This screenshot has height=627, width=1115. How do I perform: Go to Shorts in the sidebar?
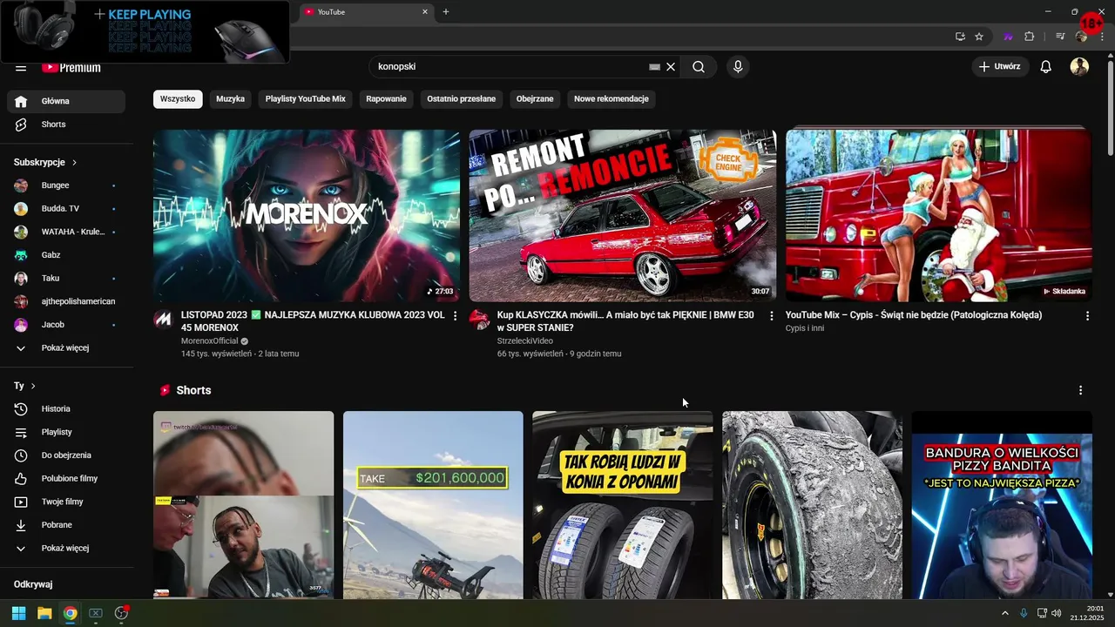tap(66, 125)
